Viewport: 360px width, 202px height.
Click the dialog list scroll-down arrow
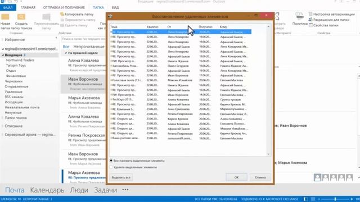coord(268,154)
